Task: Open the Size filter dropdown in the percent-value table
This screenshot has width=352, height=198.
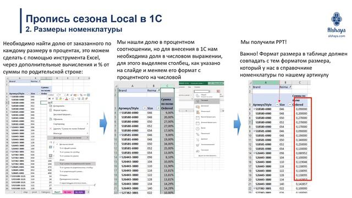Action: [158, 108]
